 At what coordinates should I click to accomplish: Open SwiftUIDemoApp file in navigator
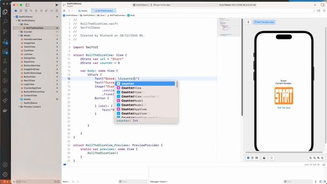[x=32, y=73]
